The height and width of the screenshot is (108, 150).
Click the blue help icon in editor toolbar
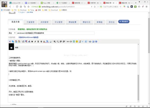point(96,41)
